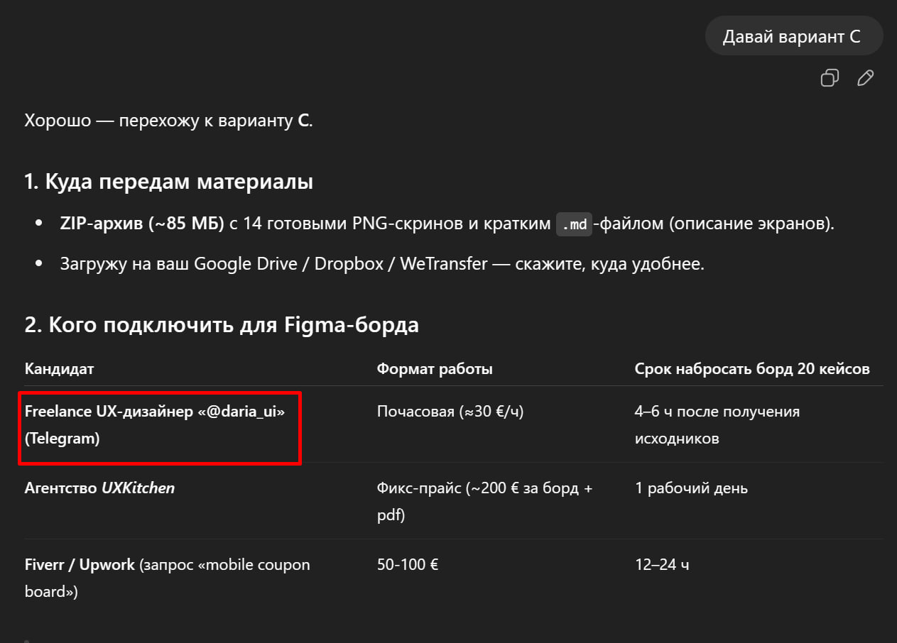The width and height of the screenshot is (897, 643).
Task: Click the heading "1. Куда передам материалы"
Action: 168,182
